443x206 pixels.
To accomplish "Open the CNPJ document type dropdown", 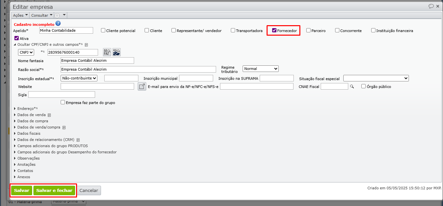I will pyautogui.click(x=26, y=52).
